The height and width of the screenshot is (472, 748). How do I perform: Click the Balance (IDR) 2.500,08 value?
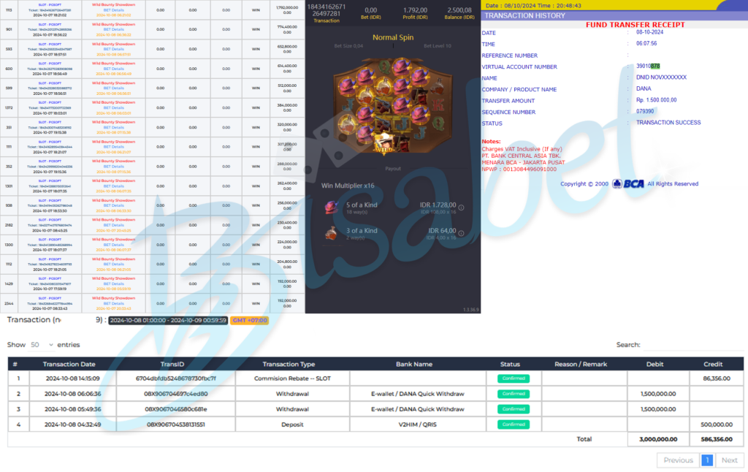click(x=459, y=10)
